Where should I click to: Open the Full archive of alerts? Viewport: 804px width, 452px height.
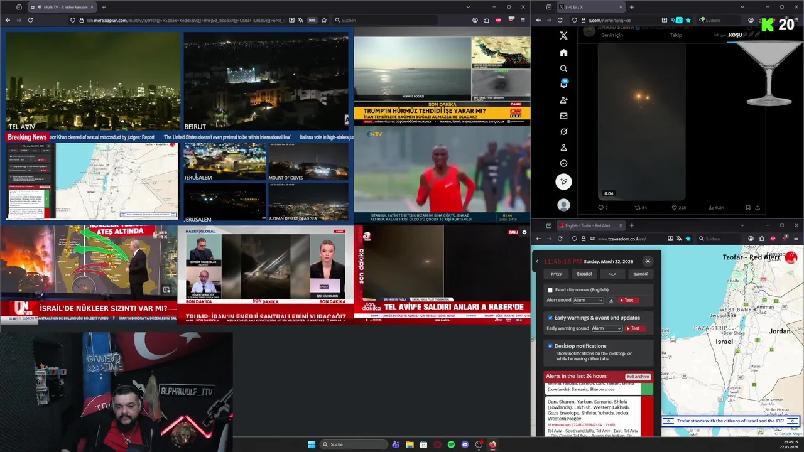click(x=638, y=377)
